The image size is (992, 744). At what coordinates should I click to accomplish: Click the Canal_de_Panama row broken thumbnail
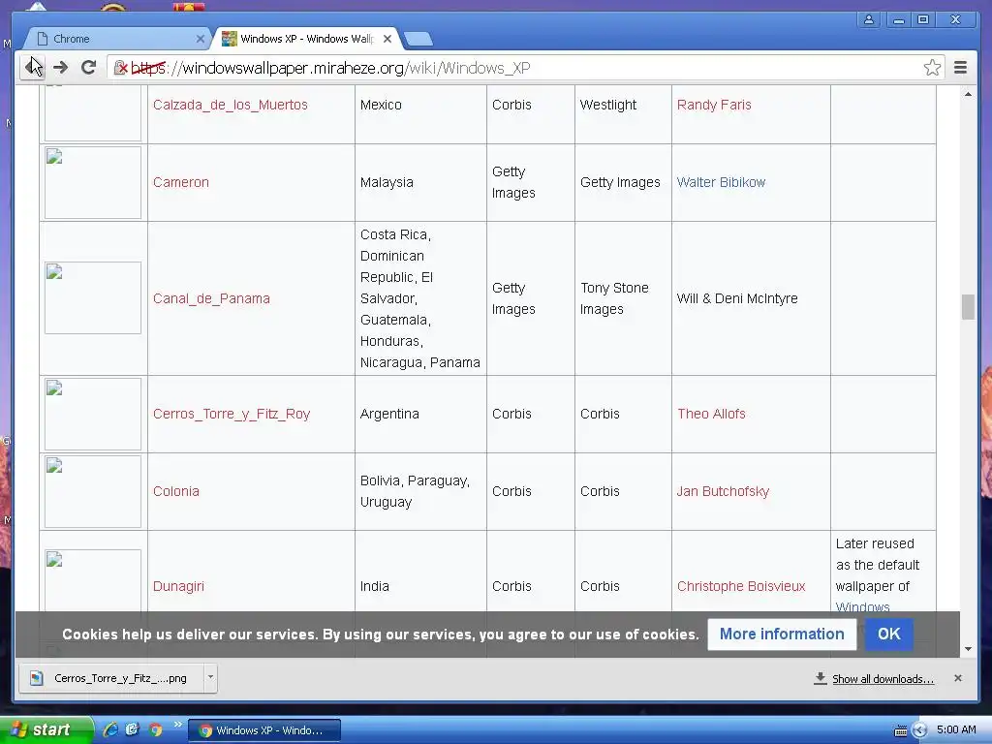(93, 298)
